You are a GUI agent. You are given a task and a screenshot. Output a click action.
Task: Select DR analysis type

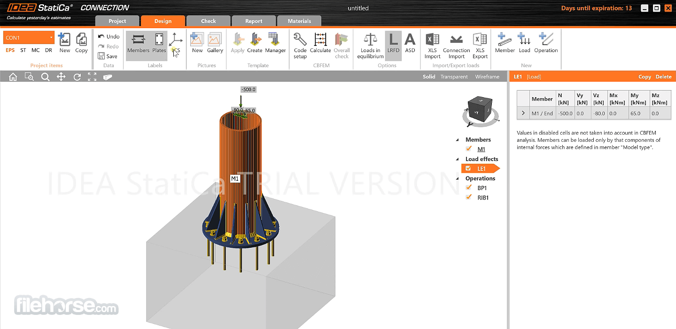[x=48, y=50]
